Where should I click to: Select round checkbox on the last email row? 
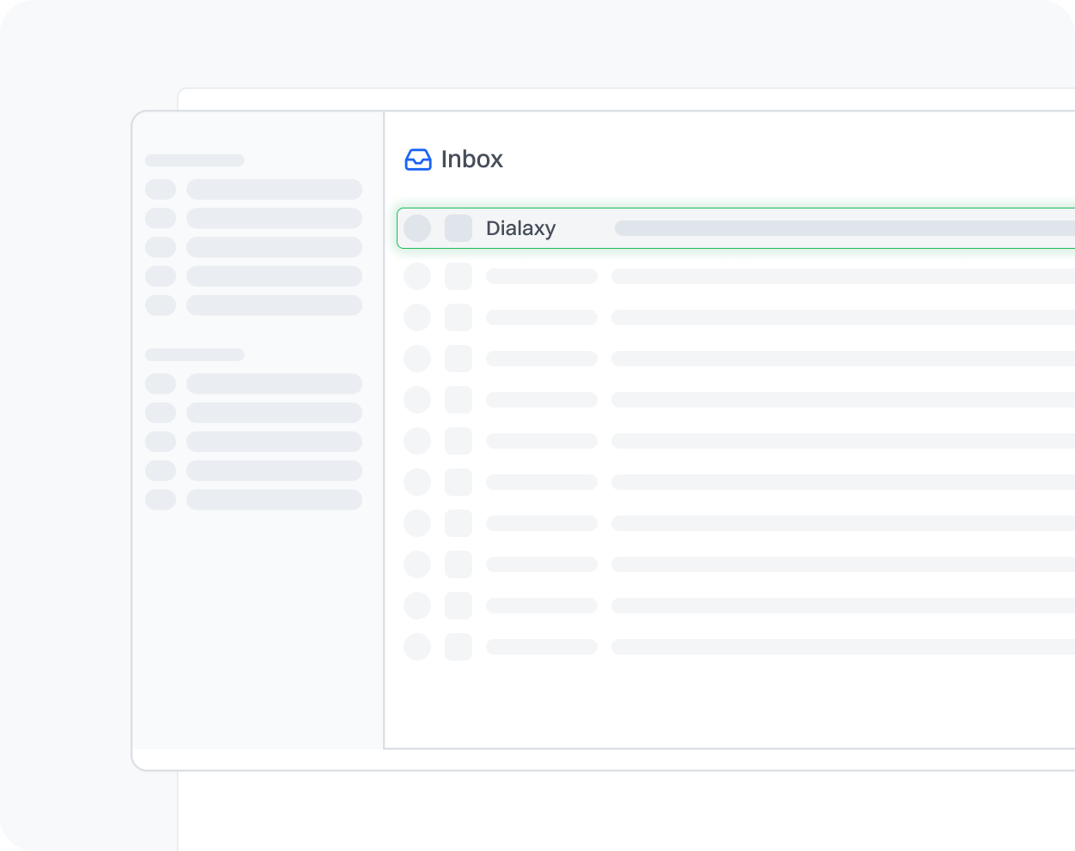click(x=417, y=647)
